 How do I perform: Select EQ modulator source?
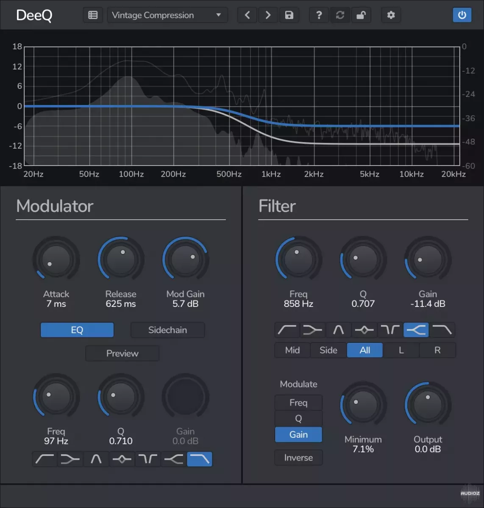[77, 330]
